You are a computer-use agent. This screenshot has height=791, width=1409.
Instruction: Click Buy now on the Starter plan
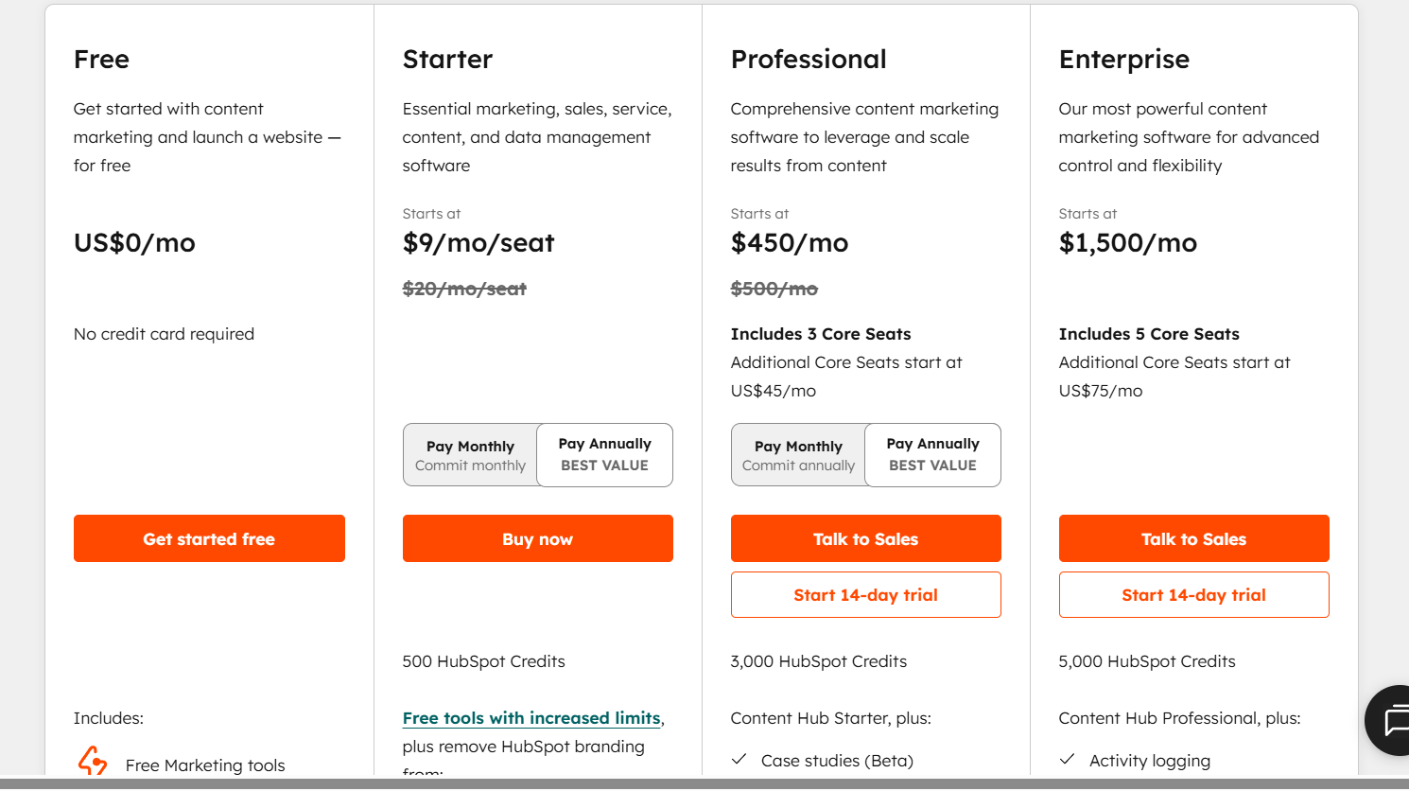click(537, 537)
